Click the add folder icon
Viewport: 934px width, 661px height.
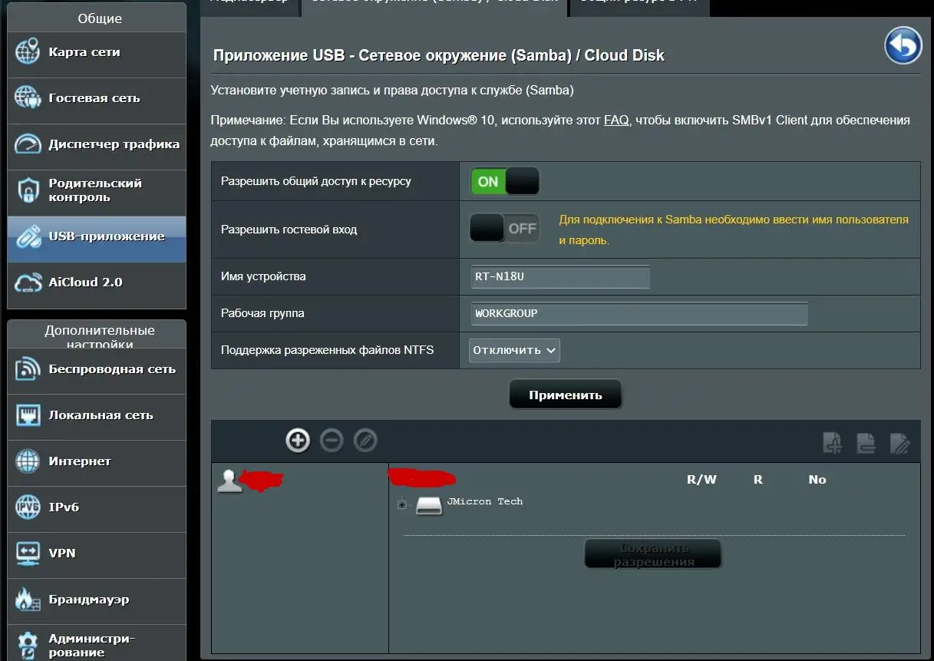click(833, 442)
